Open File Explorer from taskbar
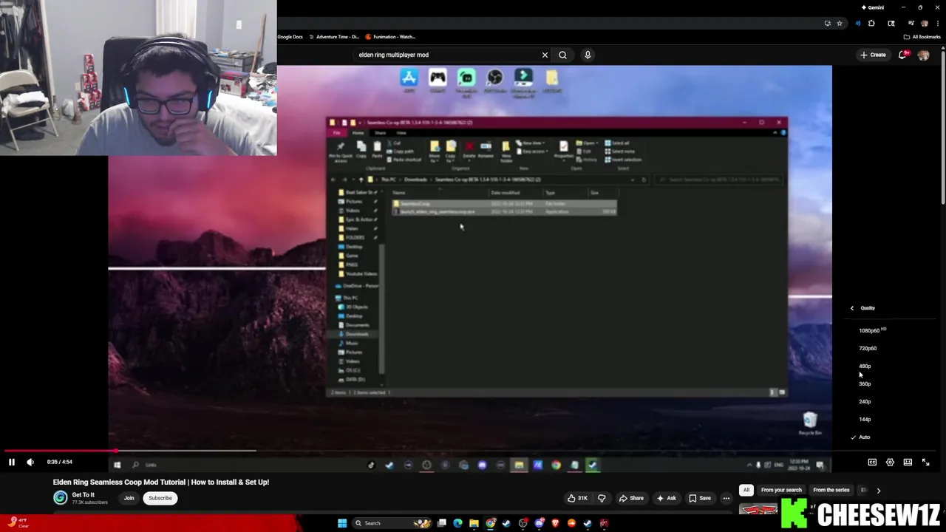Screen dimensions: 946x532 point(474,523)
